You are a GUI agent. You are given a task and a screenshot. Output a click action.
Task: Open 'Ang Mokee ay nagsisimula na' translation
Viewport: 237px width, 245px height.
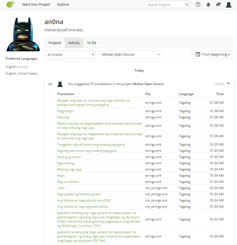(x=84, y=200)
